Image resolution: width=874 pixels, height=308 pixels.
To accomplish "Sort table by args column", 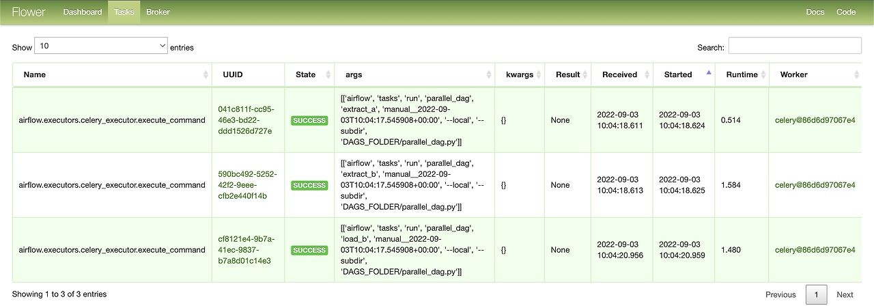I will tap(414, 74).
